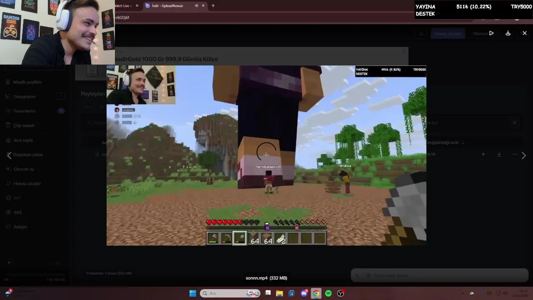Open Dosyalarım in the sidebar
533x300 pixels.
tap(24, 97)
